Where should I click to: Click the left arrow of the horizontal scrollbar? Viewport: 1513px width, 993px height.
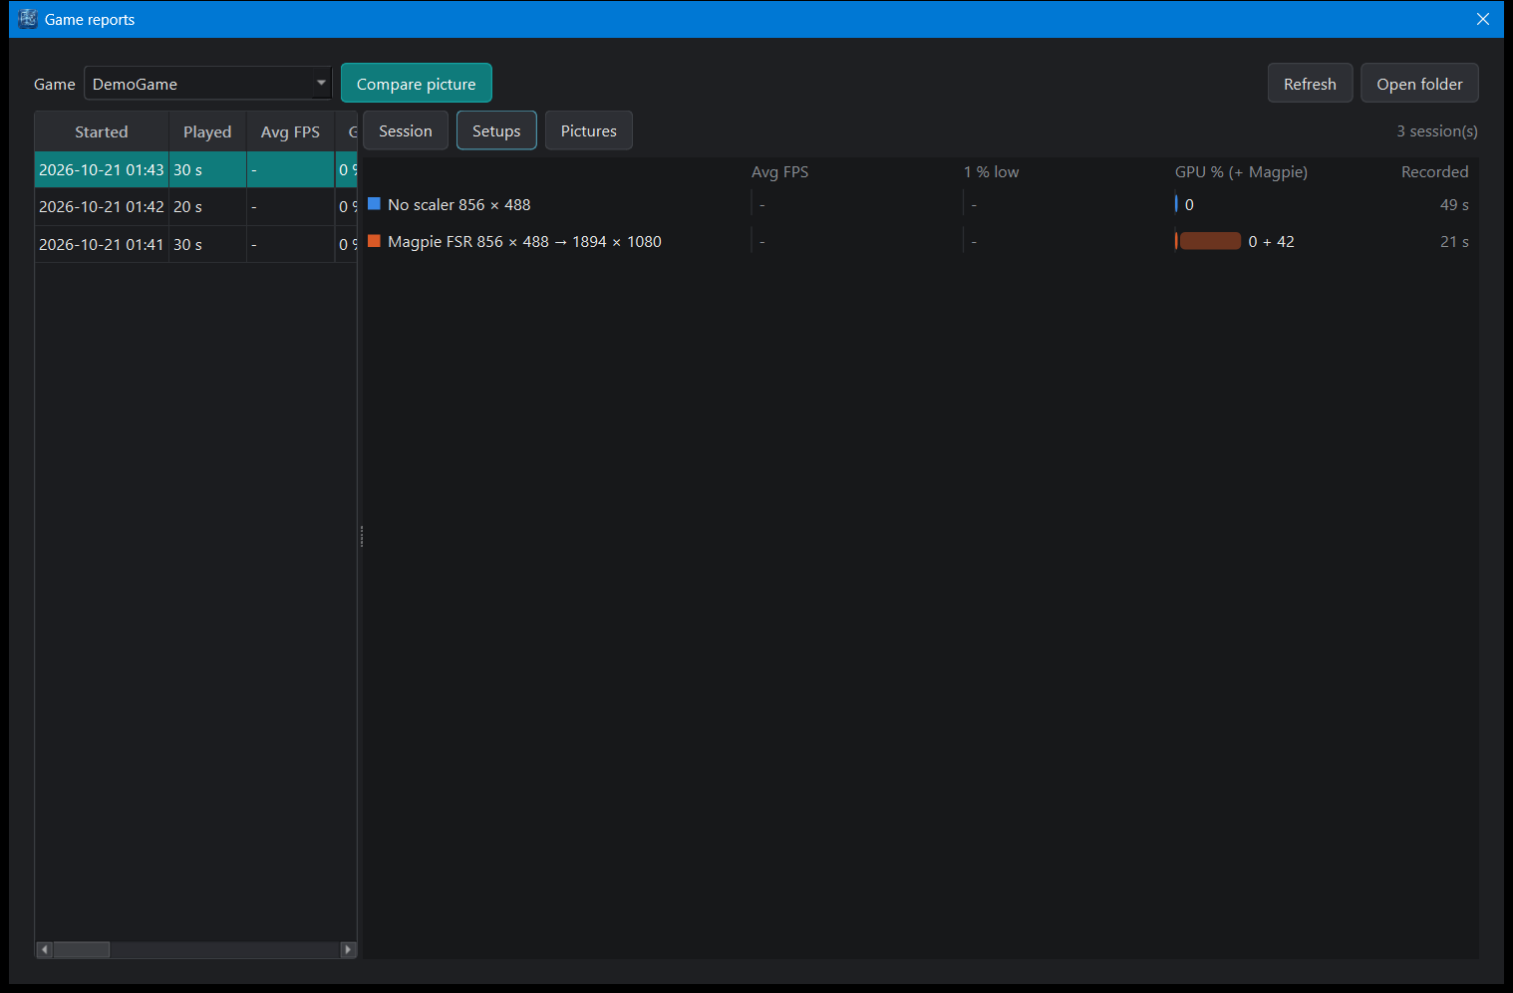click(x=44, y=949)
